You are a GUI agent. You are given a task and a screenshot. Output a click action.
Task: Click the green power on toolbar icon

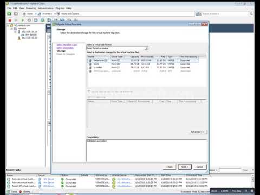pos(23,20)
